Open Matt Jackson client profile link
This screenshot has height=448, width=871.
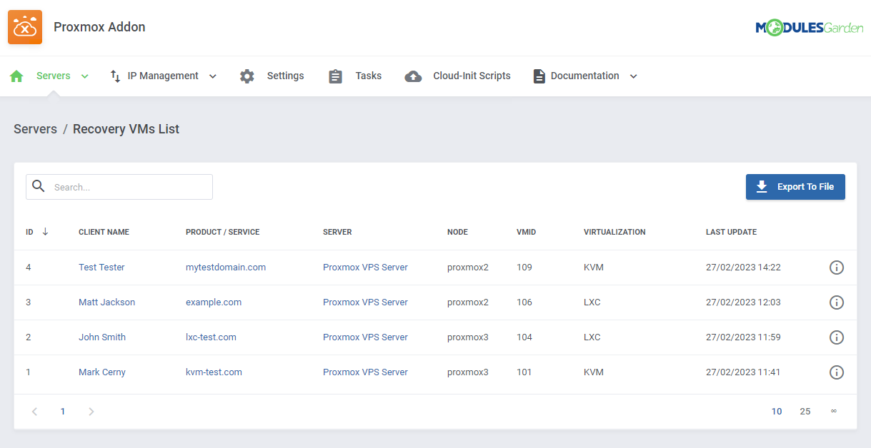coord(106,302)
